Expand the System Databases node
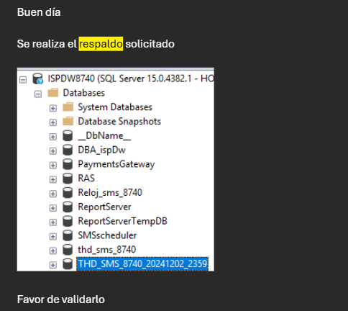The height and width of the screenshot is (311, 348). (x=53, y=108)
